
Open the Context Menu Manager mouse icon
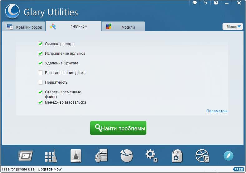click(101, 155)
